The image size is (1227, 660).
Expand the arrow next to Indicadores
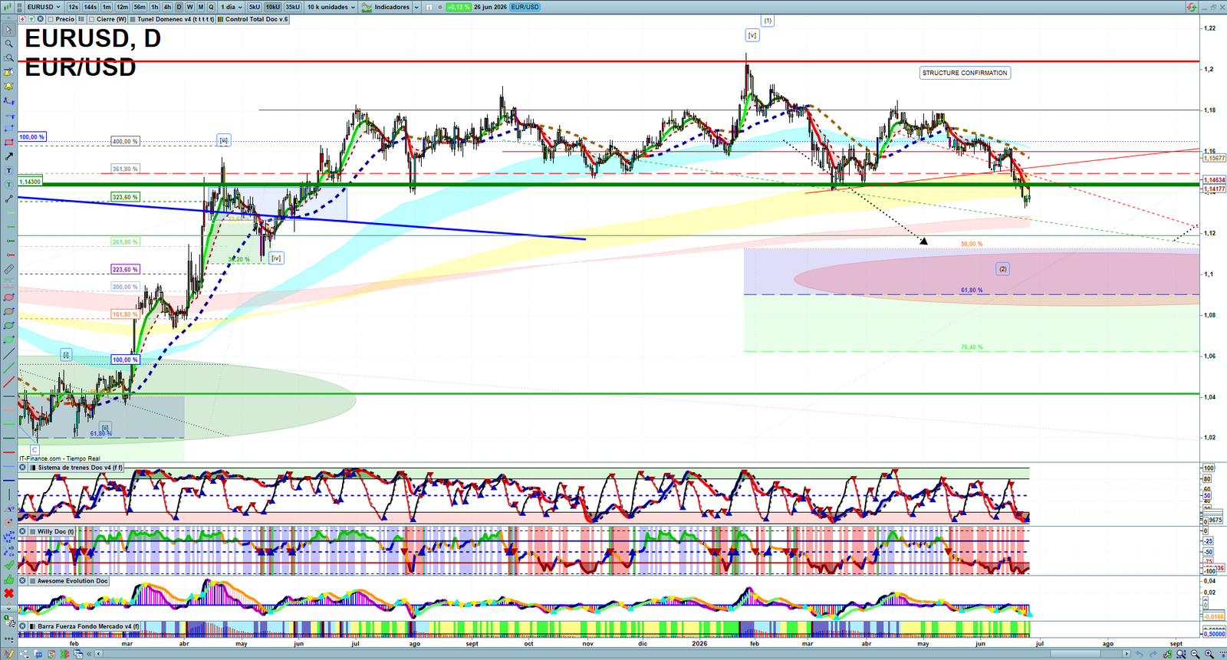[x=416, y=7]
